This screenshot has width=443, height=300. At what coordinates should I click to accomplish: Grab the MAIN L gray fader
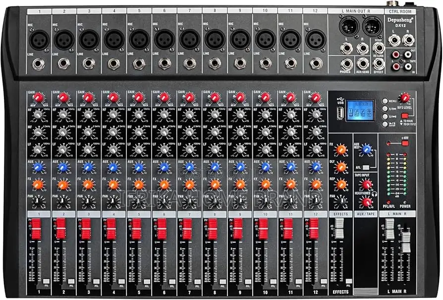tap(389, 229)
